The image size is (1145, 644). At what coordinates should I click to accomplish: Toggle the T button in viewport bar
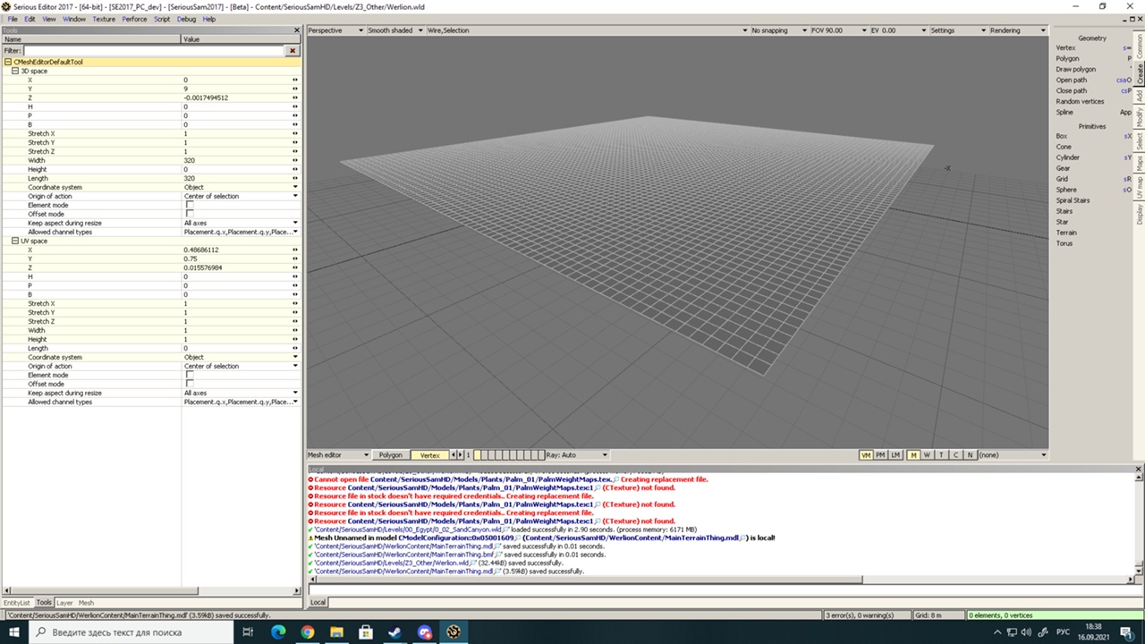coord(941,455)
